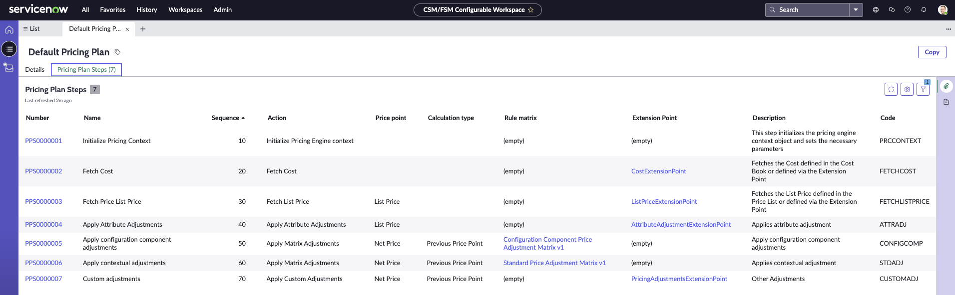Switch to the Details tab
Viewport: 955px width, 295px height.
pos(35,70)
